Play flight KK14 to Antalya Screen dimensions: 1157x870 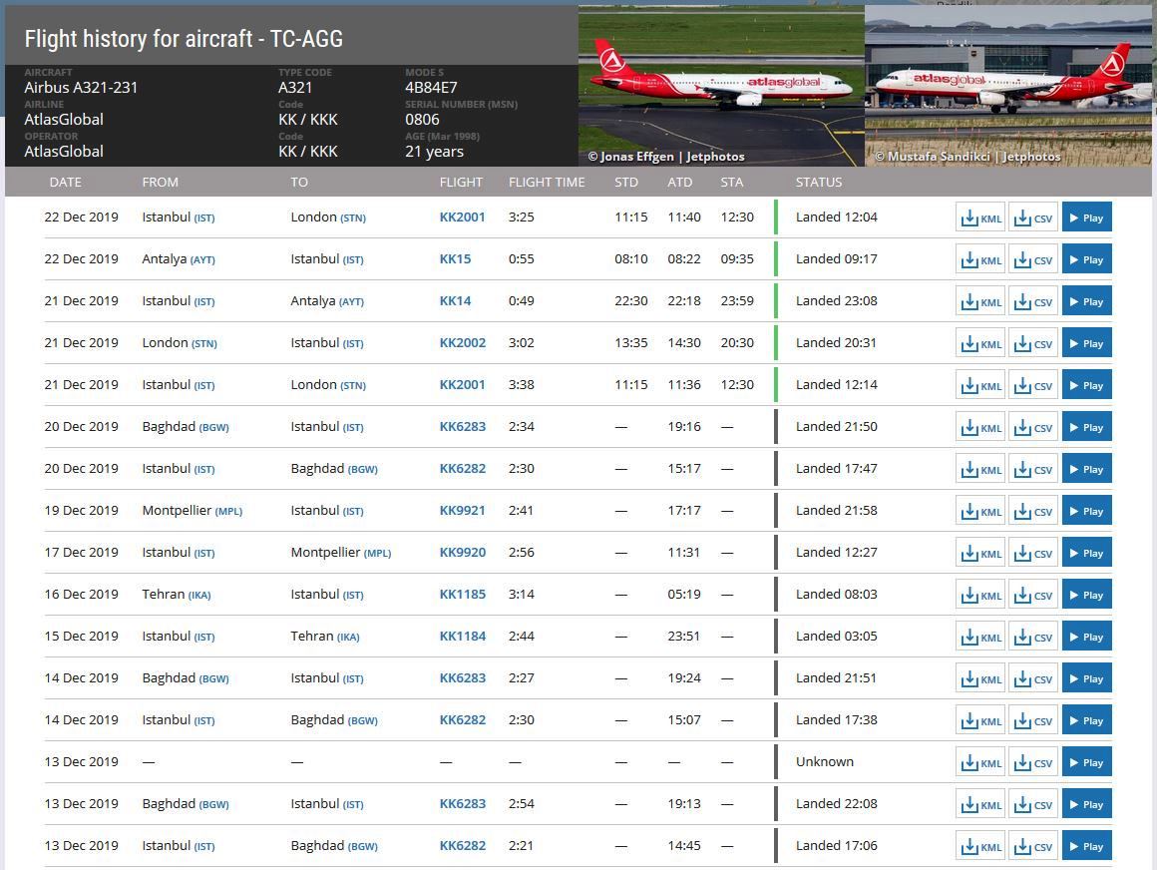[x=1086, y=302]
